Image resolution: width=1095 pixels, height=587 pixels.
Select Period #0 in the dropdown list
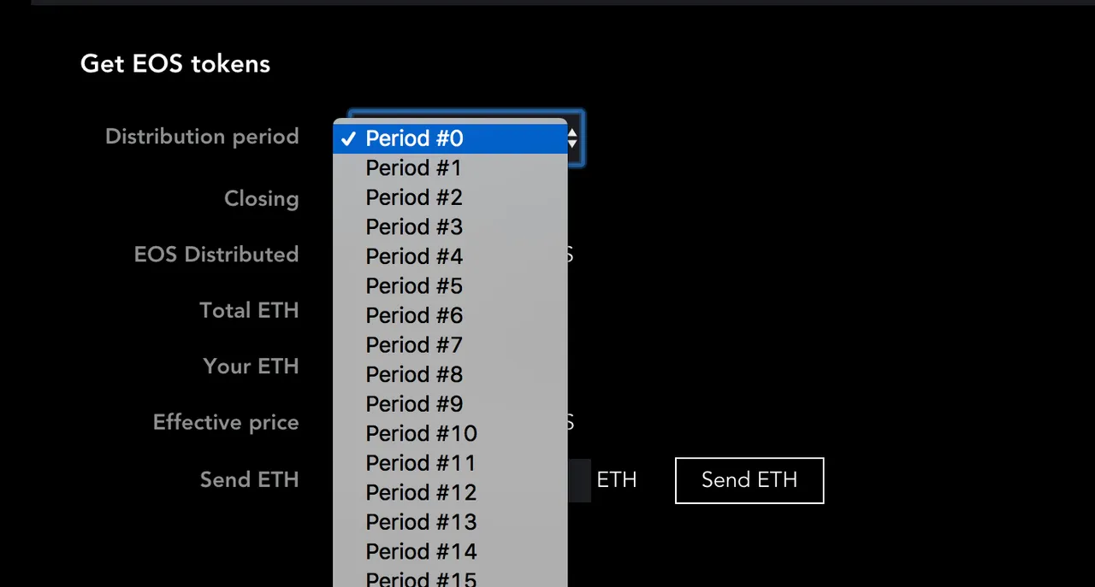click(415, 138)
